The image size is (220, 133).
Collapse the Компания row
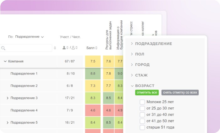tap(5, 61)
